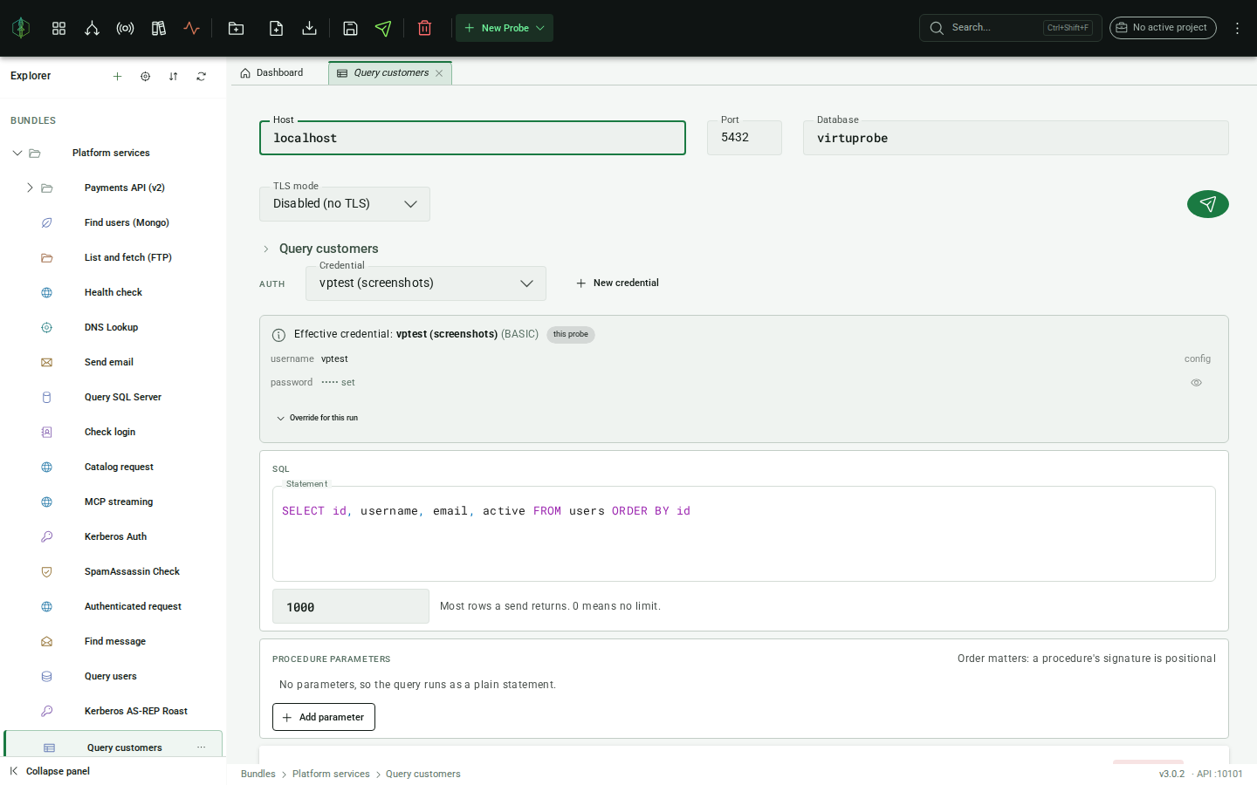The height and width of the screenshot is (785, 1257).
Task: Click the Add parameter button
Action: 324,717
